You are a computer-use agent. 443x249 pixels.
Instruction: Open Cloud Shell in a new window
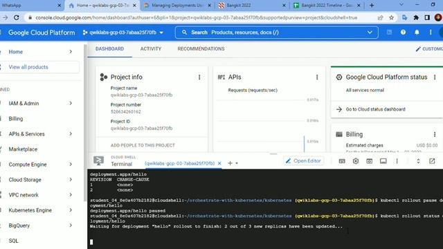tap(432, 161)
